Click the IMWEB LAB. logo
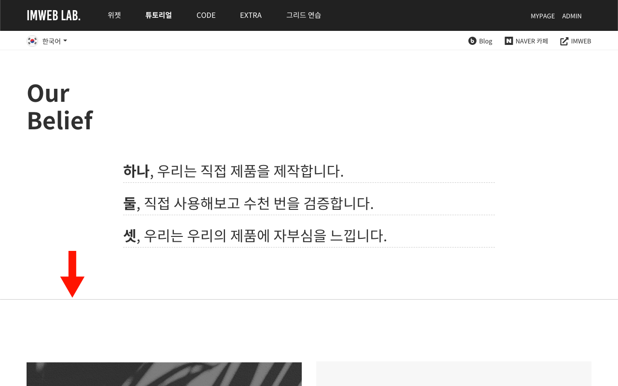The height and width of the screenshot is (386, 618). (x=54, y=15)
